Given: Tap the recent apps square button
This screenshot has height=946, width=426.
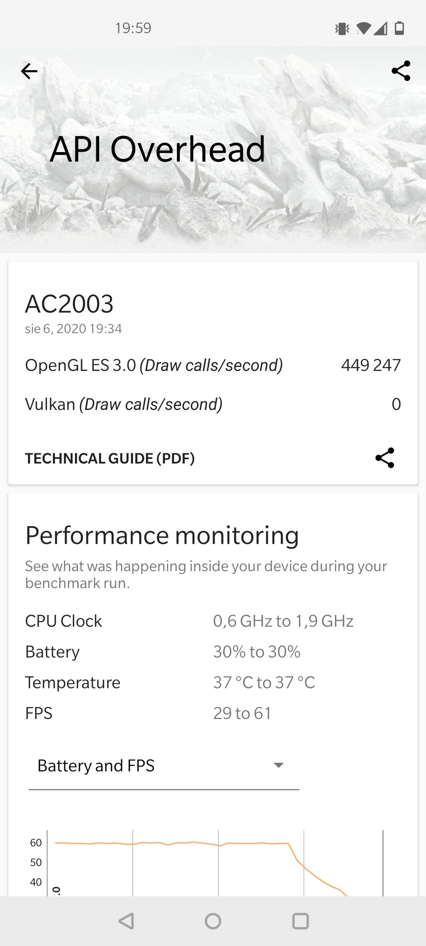Looking at the screenshot, I should pos(300,921).
